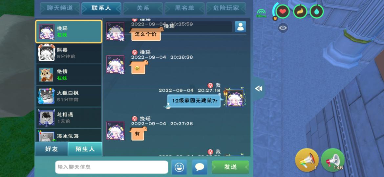Screen dimensions: 384x177
Task: Select the 好友 list toggle
Action: point(52,149)
